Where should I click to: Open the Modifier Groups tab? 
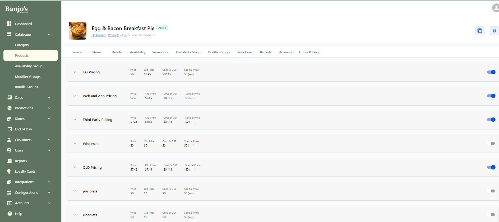point(219,52)
